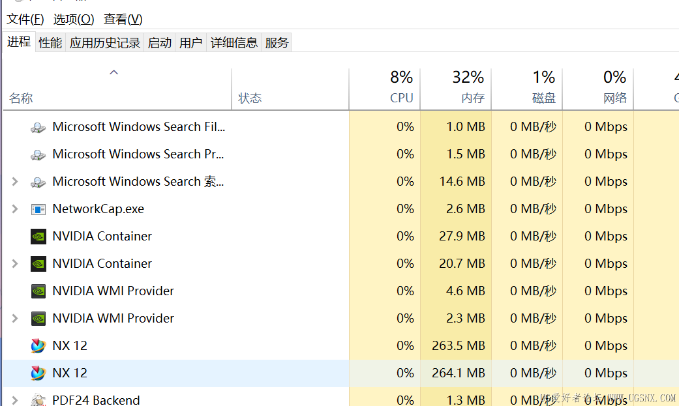Expand the PDF24 Backend process group

(15, 400)
